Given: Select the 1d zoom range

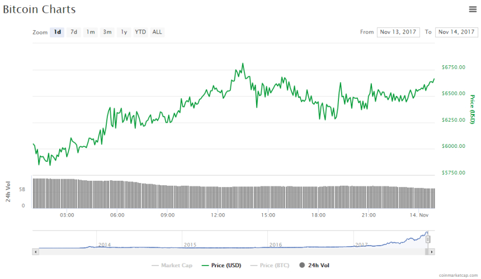Looking at the screenshot, I should click(57, 32).
